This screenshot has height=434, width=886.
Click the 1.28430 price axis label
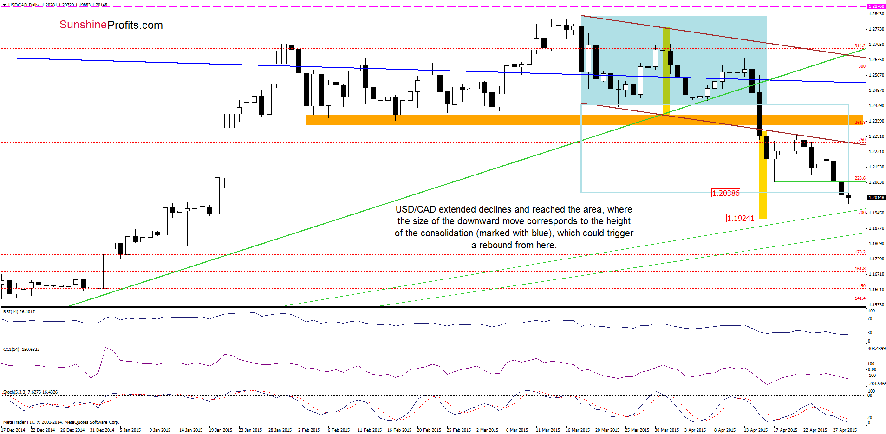877,14
